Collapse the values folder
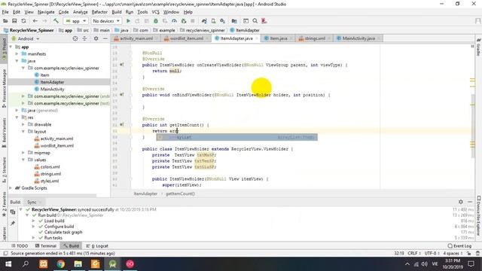The image size is (482, 271). coord(23,160)
